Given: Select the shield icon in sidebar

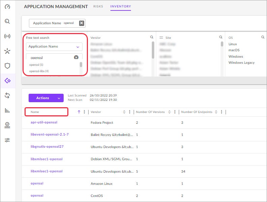Looking at the screenshot, I should [x=7, y=66].
